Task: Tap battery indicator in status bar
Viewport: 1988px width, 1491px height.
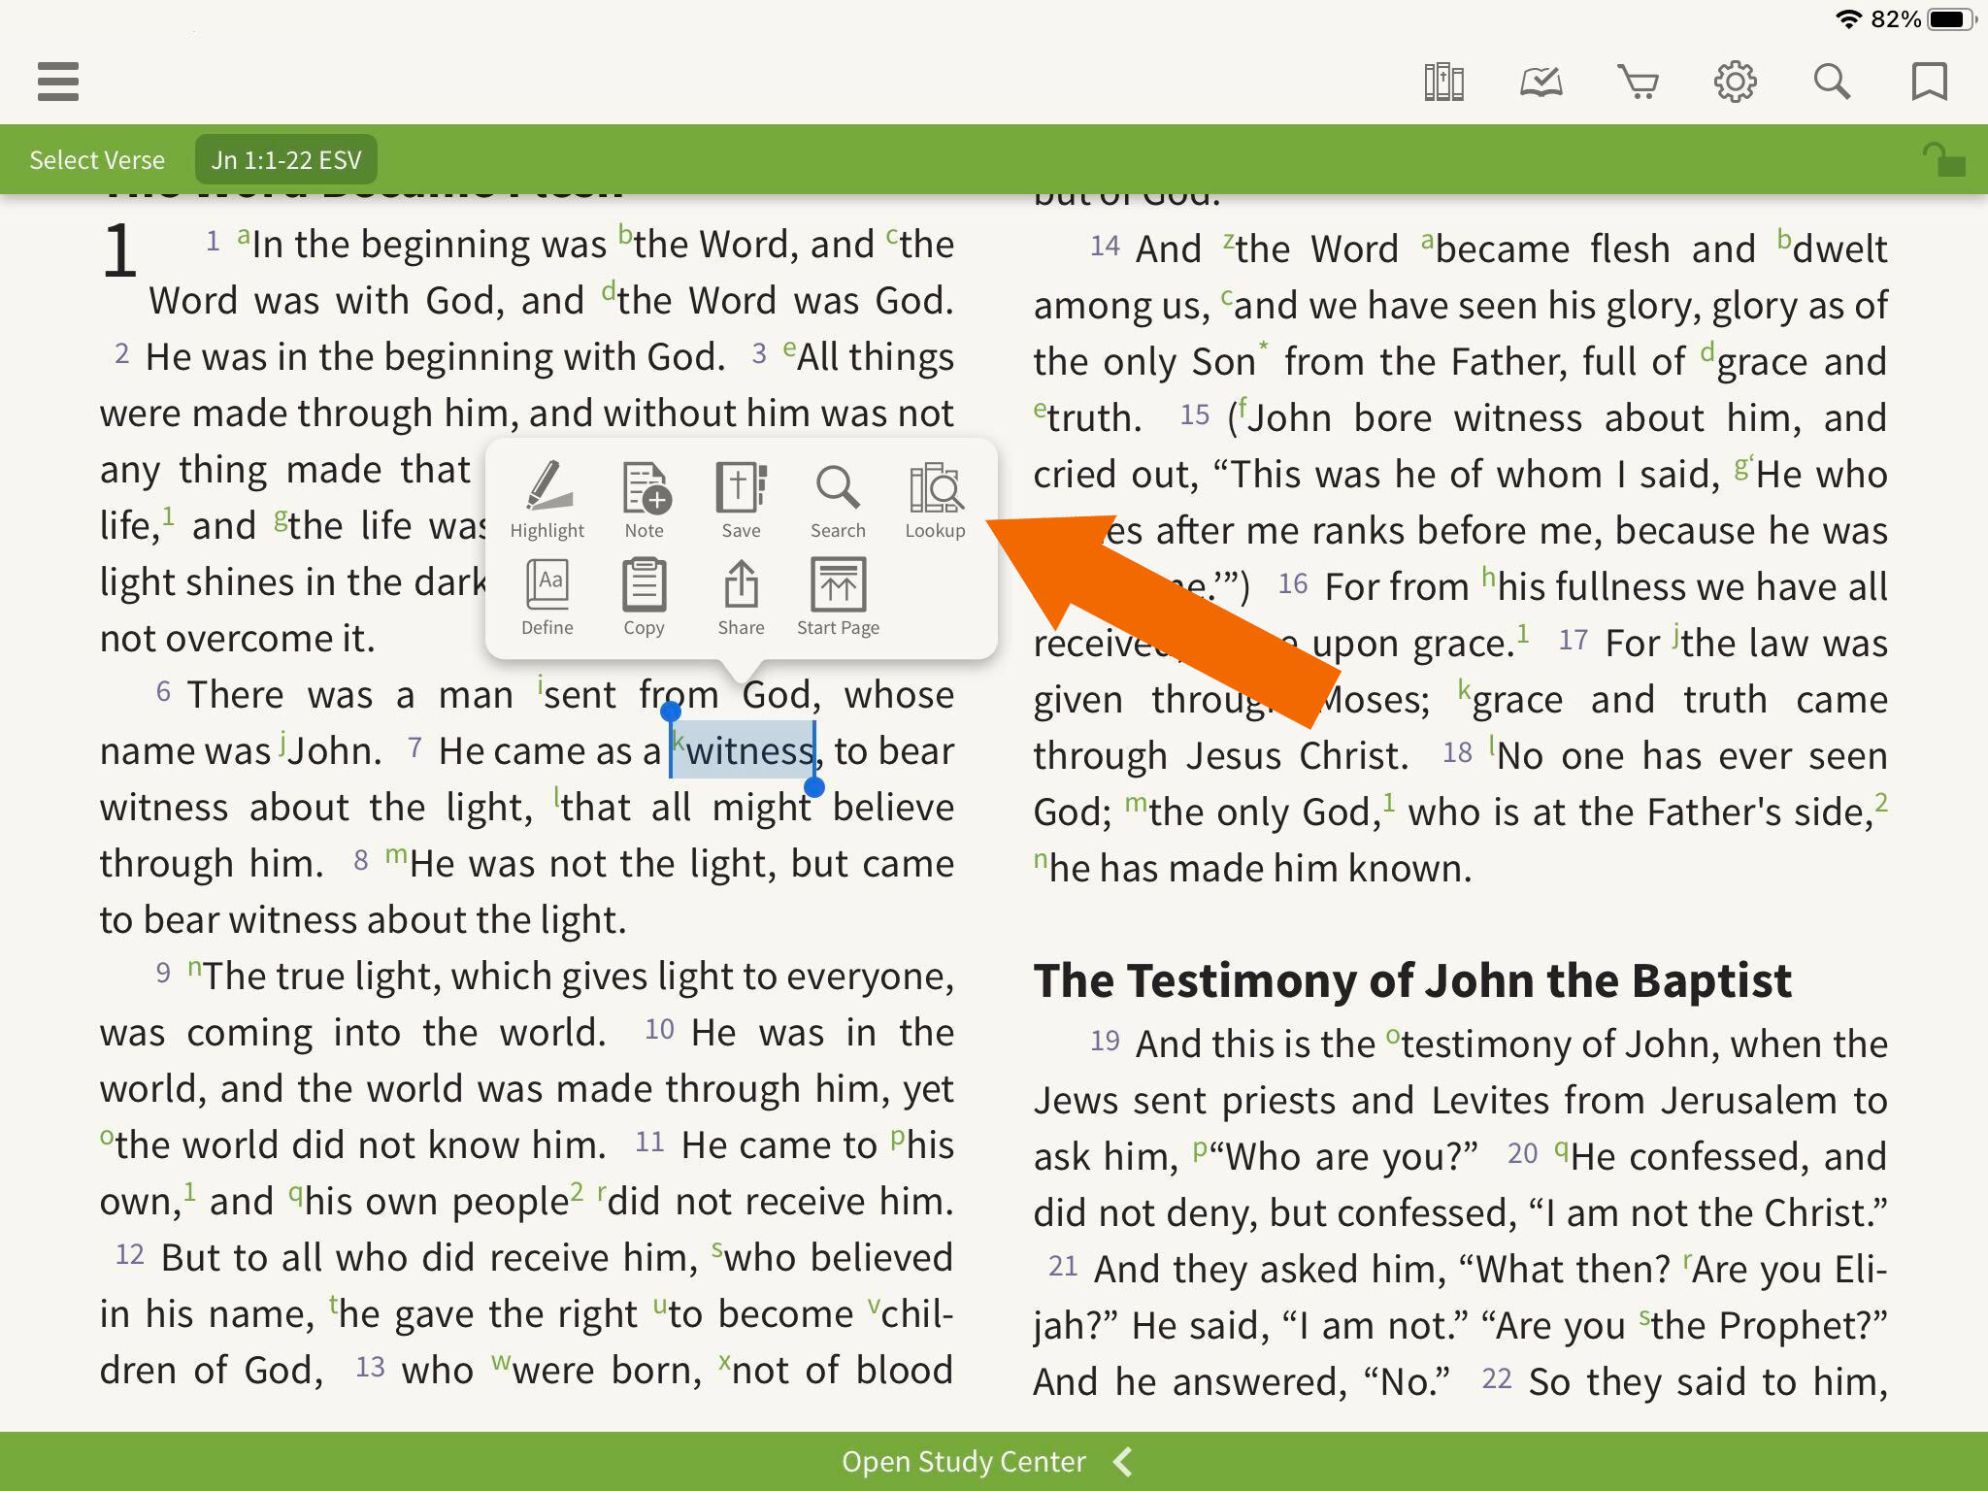Action: 1952,18
